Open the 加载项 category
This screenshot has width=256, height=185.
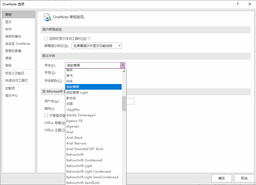coord(19,88)
